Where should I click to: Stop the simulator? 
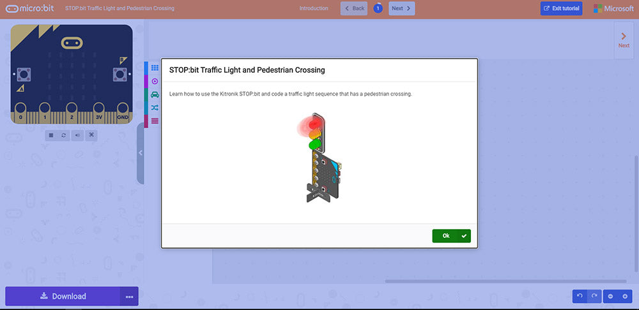[x=51, y=135]
